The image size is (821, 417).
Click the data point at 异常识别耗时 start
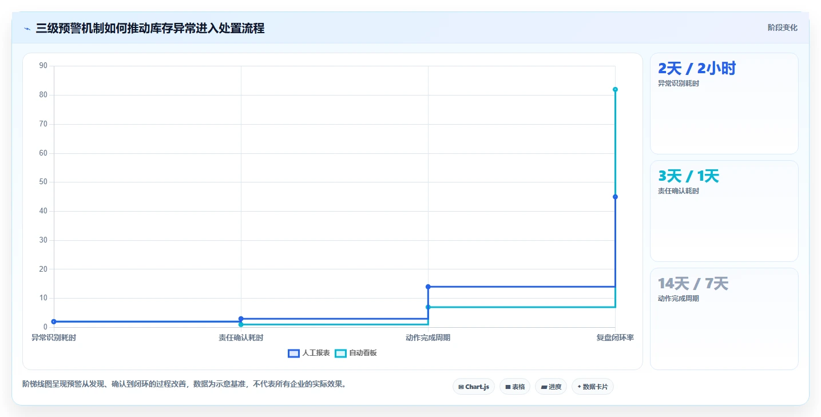click(x=54, y=321)
